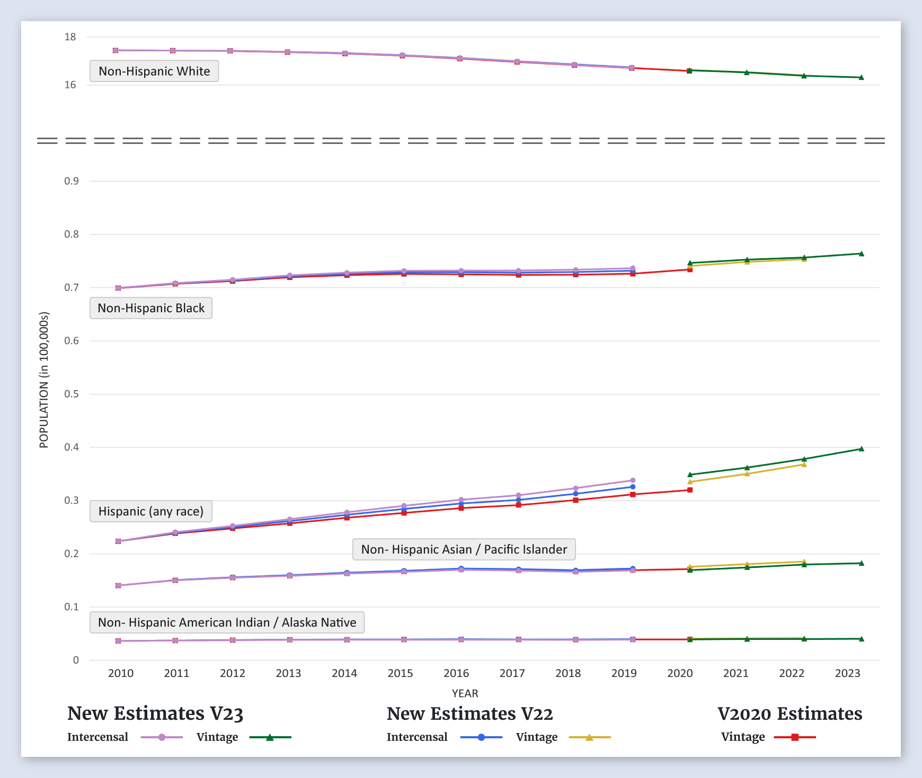Click the Non-Hispanic Black label
Viewport: 922px width, 778px height.
click(151, 309)
